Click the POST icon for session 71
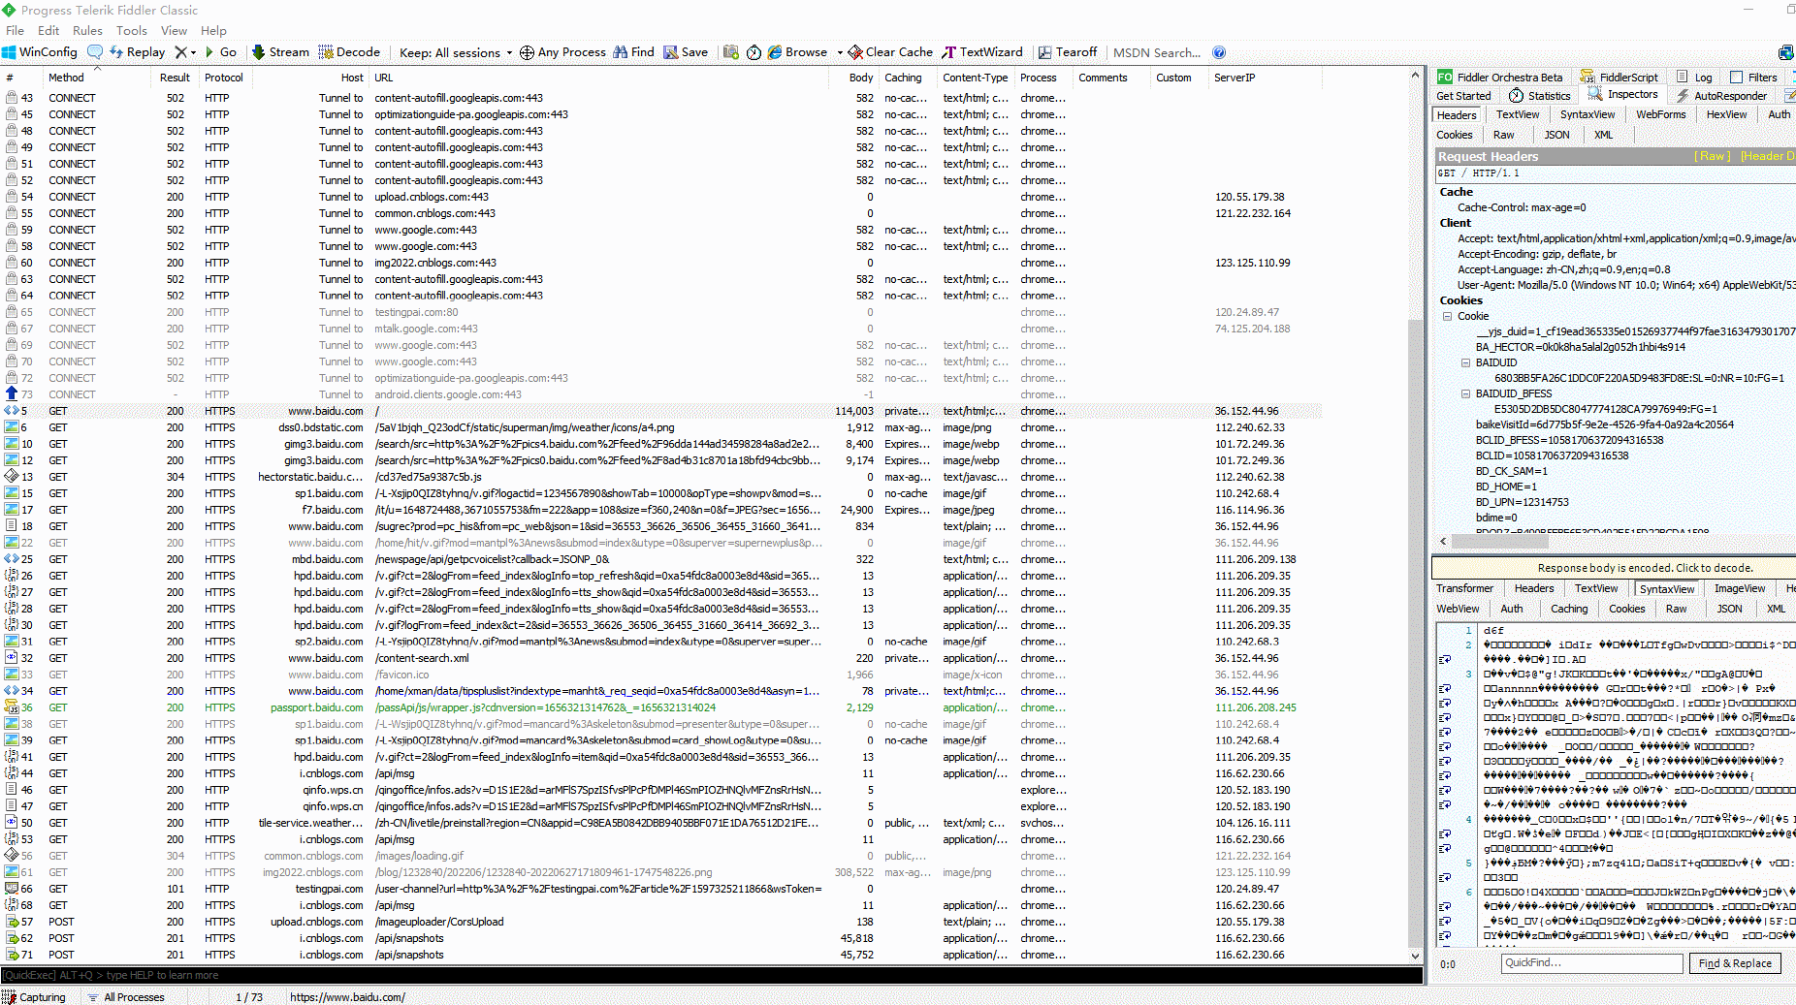This screenshot has height=1005, width=1796. (12, 955)
